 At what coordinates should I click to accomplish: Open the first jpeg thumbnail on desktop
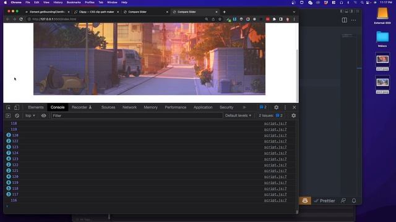click(382, 61)
